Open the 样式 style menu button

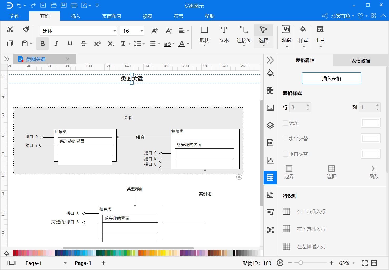pyautogui.click(x=303, y=36)
